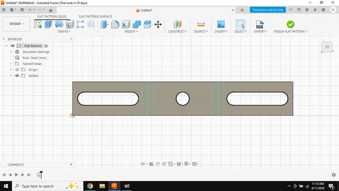Open the CONSTRUCT dropdown menu
Screen dimensions: 339x191
point(177,32)
